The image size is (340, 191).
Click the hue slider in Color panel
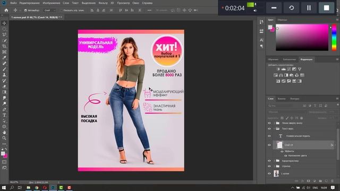coord(334,37)
